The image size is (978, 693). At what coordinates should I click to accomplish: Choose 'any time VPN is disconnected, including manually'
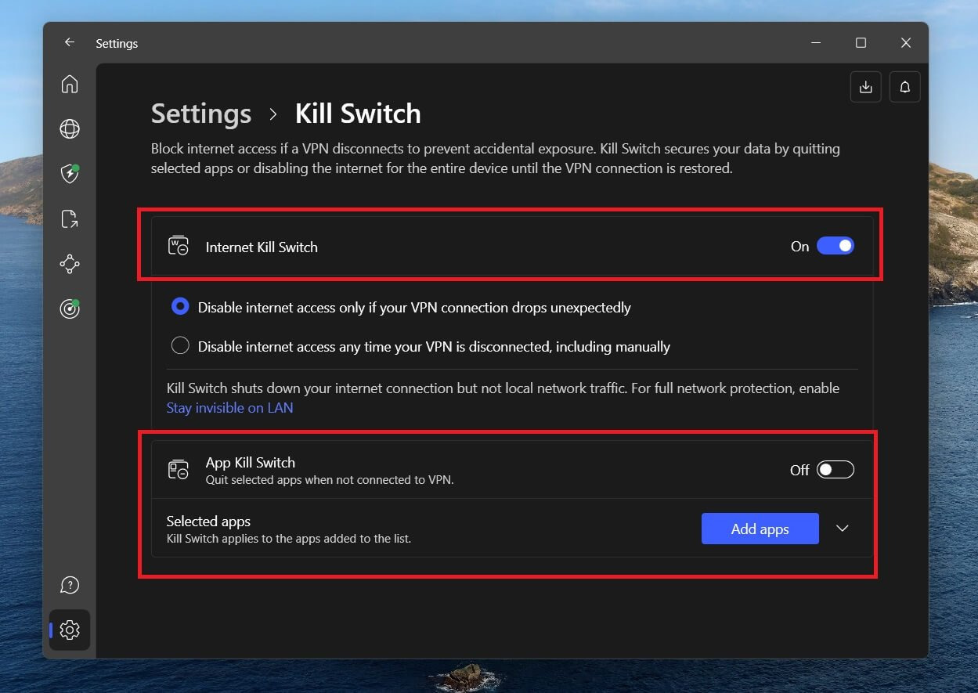(180, 346)
